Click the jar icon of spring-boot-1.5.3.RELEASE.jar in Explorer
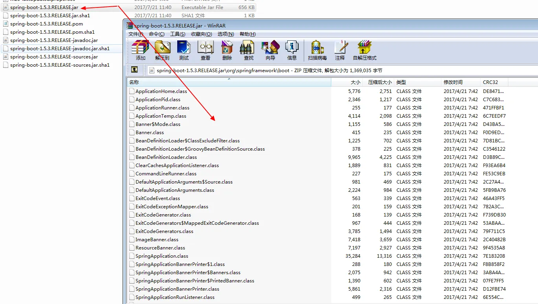 coord(6,7)
